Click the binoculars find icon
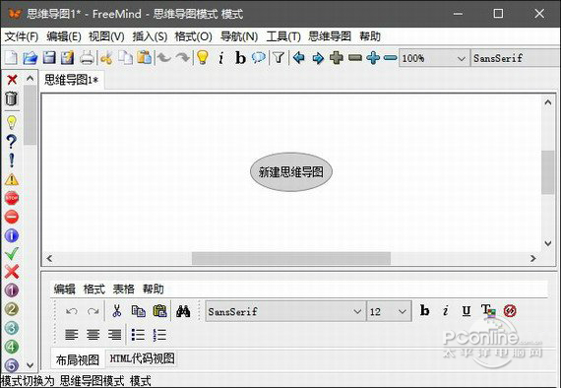The image size is (561, 388). point(183,311)
